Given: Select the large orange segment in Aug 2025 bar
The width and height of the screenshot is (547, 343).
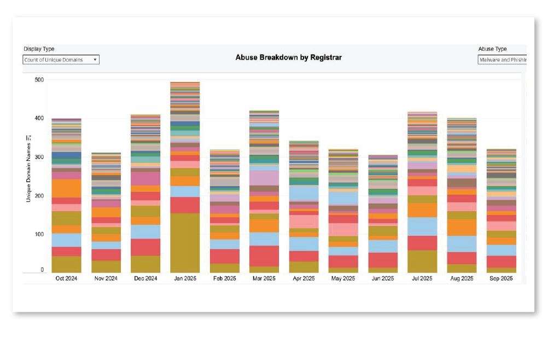Looking at the screenshot, I should pyautogui.click(x=462, y=227).
